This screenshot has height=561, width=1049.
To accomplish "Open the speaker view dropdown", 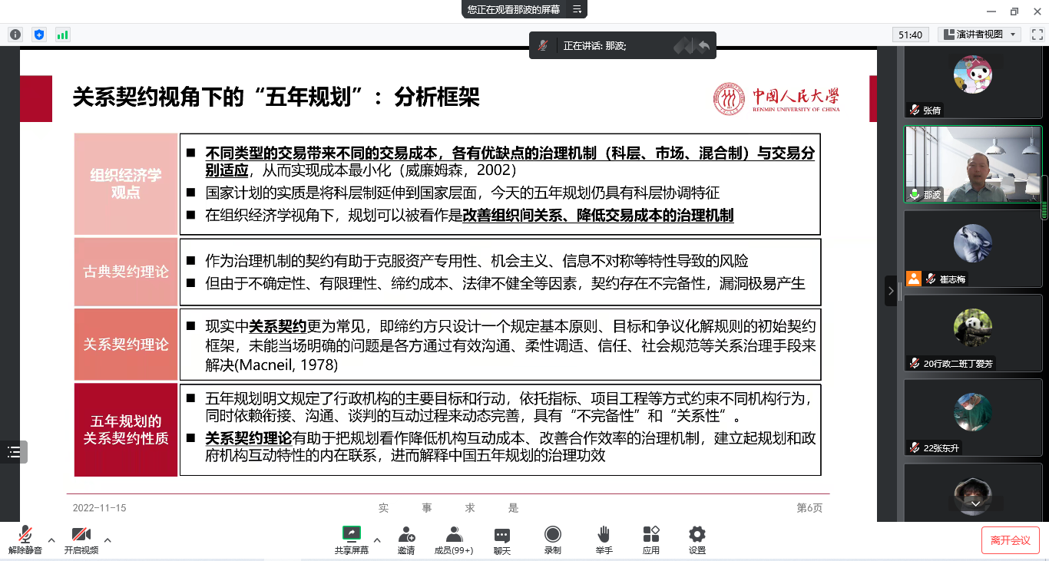I will (978, 35).
